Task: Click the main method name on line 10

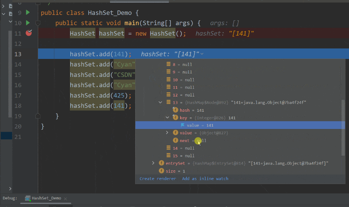Action: click(x=132, y=23)
